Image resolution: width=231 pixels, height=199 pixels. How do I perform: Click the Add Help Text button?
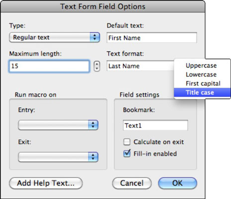(46, 183)
